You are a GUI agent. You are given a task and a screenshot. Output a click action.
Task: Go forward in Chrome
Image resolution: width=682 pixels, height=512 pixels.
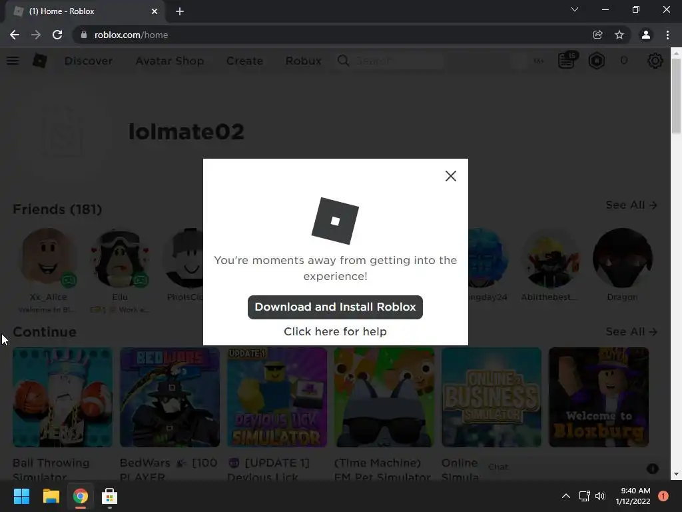(36, 35)
